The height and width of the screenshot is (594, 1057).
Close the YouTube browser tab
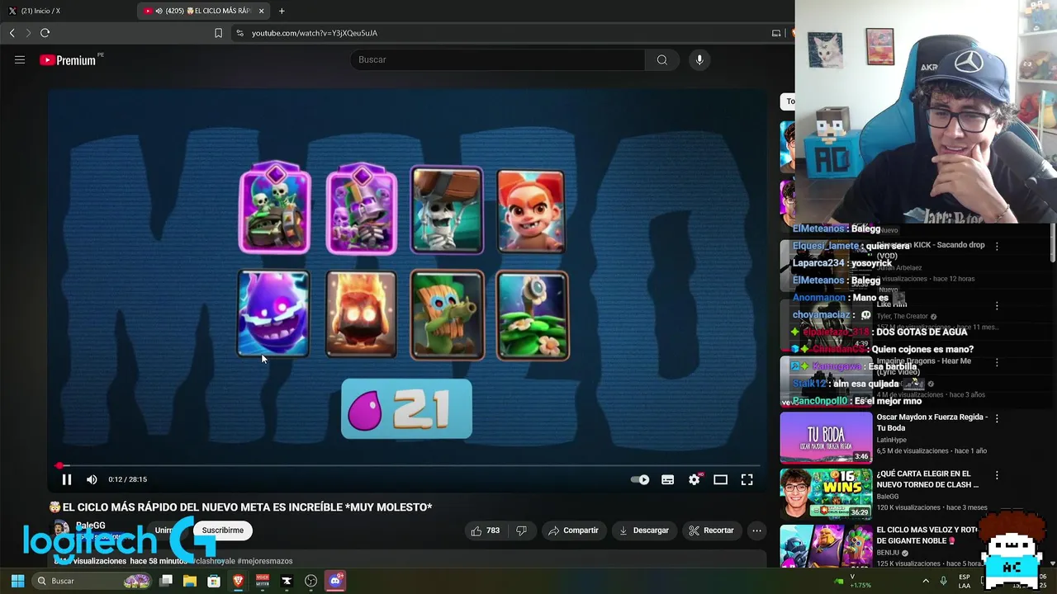(x=262, y=11)
